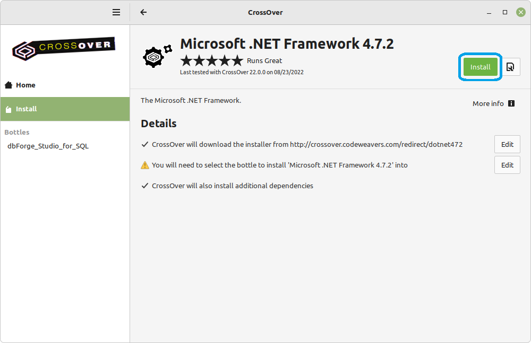This screenshot has width=531, height=343.
Task: Go back using the back arrow
Action: click(143, 12)
